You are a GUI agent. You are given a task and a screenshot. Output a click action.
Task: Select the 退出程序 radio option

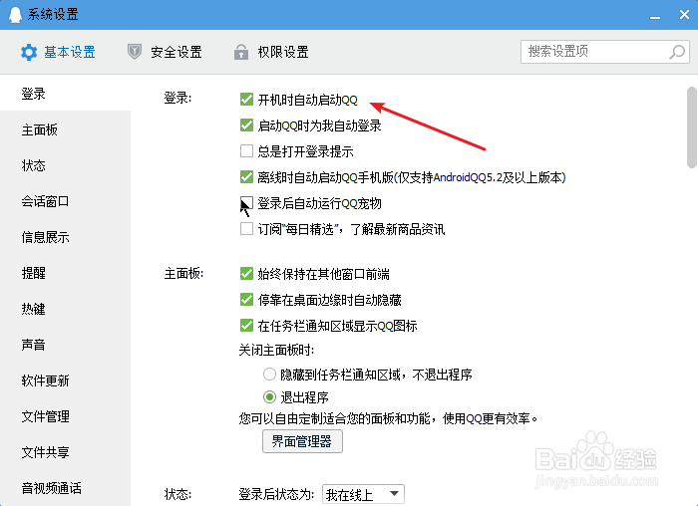(x=269, y=396)
